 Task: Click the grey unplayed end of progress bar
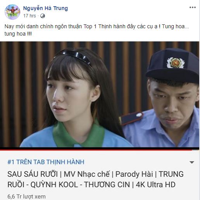tap(195, 150)
